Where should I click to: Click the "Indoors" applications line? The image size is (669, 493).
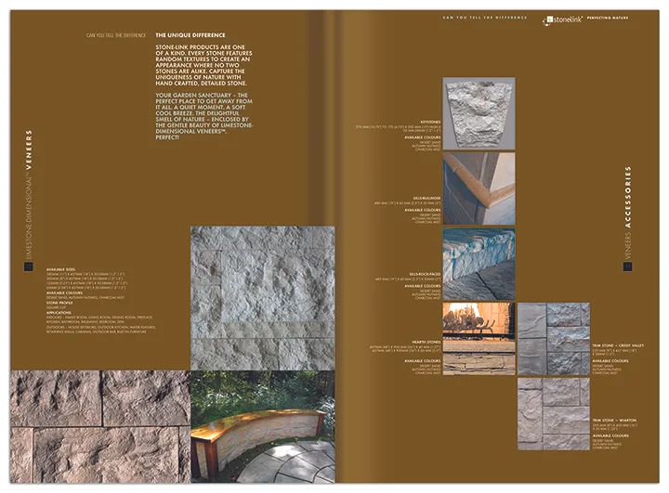pos(99,319)
